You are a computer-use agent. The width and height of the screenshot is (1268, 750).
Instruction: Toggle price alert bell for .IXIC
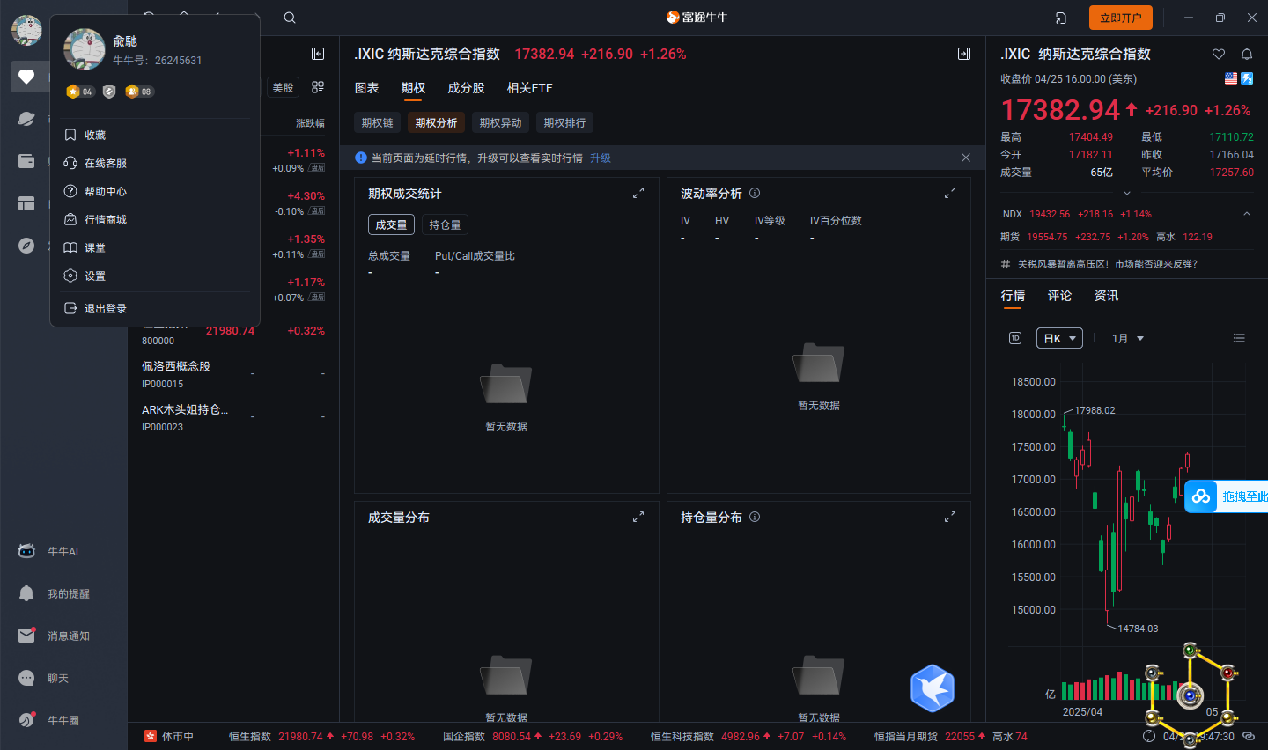click(1247, 54)
